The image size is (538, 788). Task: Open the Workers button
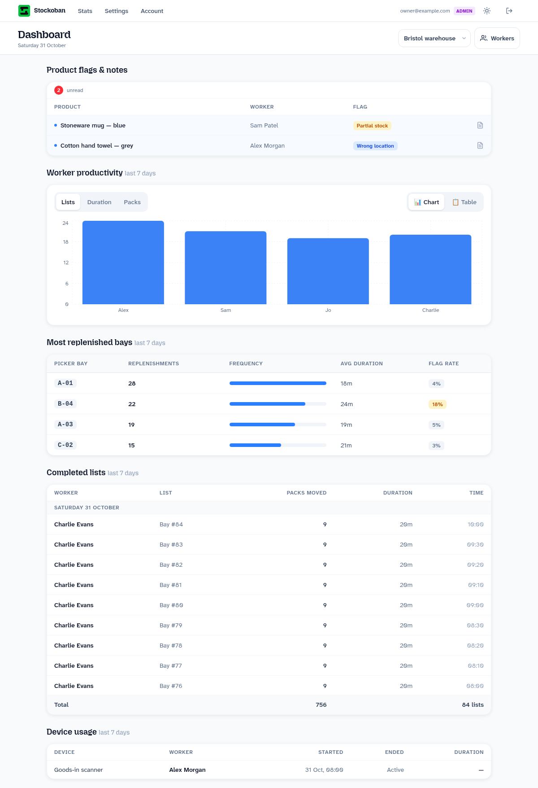tap(497, 38)
